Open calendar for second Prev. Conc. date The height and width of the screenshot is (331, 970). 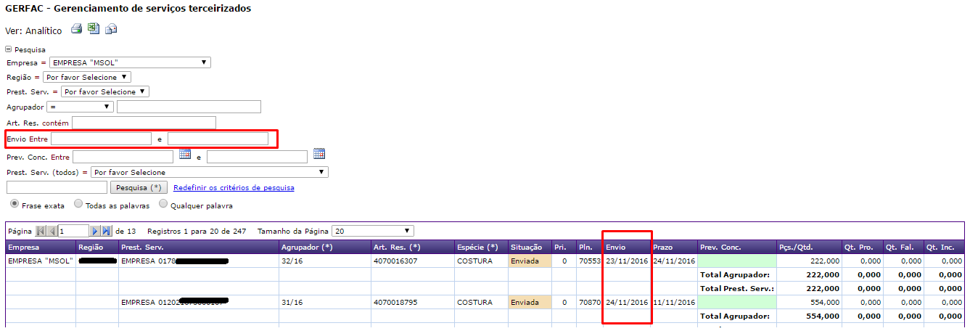click(x=319, y=154)
